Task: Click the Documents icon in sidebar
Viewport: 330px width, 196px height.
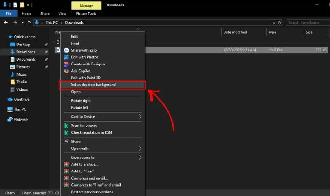Action: coord(13,60)
